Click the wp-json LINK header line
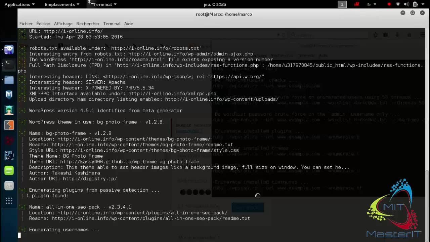 (x=141, y=77)
